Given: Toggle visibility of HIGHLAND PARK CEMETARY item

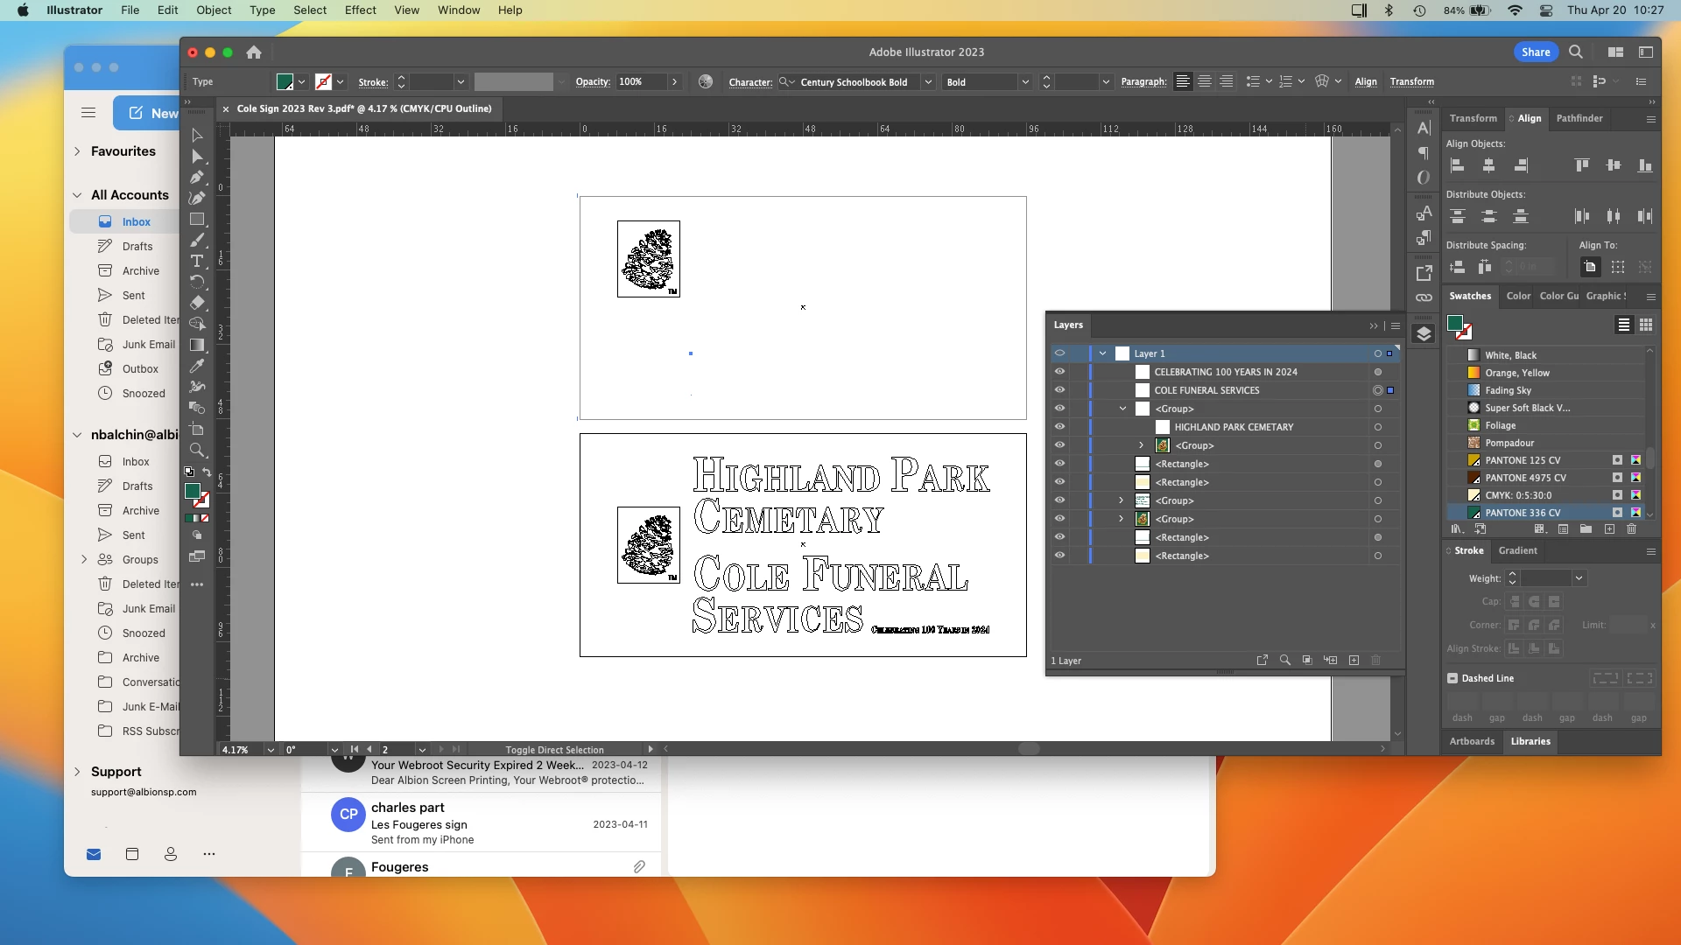Looking at the screenshot, I should pos(1059,427).
